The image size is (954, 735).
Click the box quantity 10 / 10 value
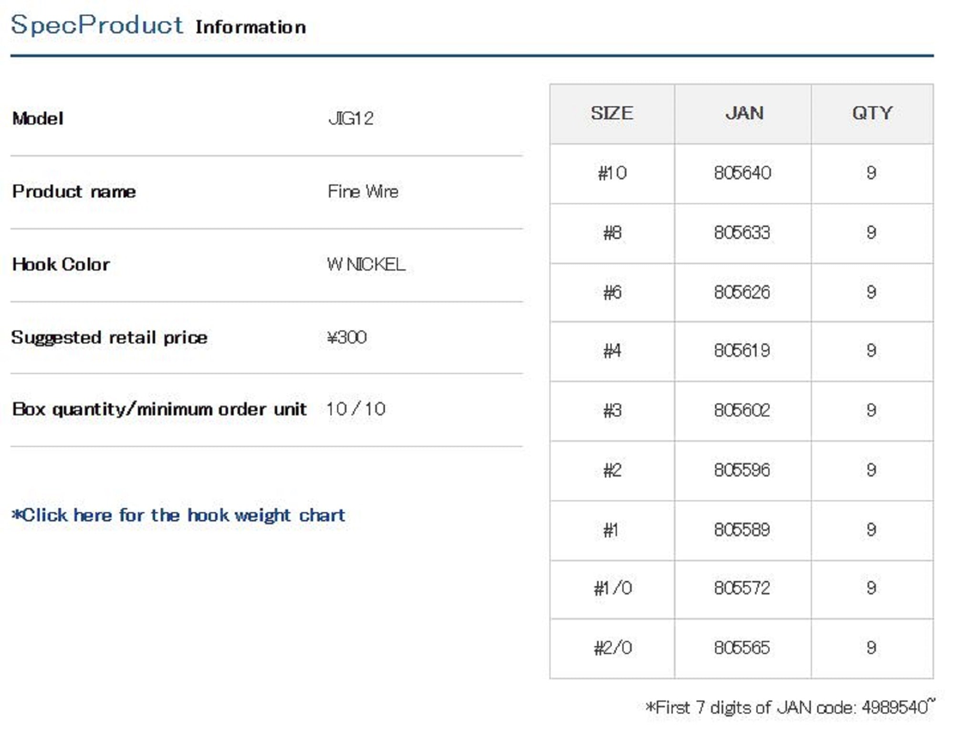[x=356, y=409]
